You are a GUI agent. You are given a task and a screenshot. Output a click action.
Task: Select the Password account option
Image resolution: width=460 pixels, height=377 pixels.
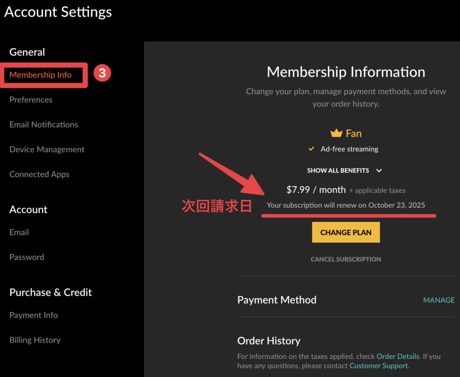pos(27,257)
